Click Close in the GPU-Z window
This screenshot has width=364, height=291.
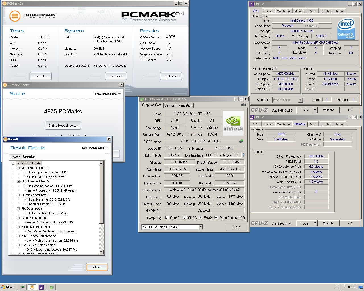click(237, 227)
